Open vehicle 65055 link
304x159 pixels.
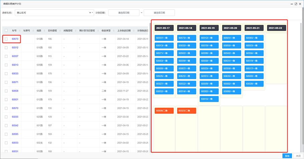point(15,117)
